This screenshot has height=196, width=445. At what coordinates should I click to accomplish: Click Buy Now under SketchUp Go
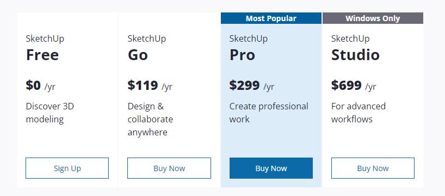(169, 168)
